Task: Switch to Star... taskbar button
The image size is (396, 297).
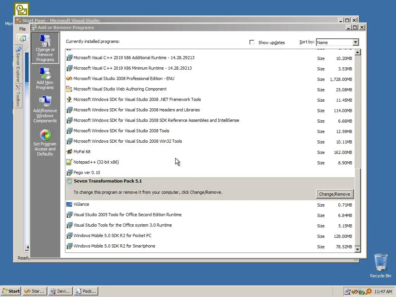Action: click(35, 291)
